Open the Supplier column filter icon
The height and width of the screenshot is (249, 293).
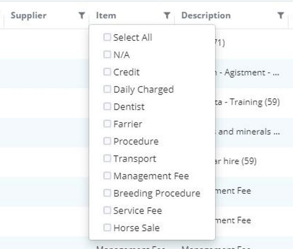point(82,16)
